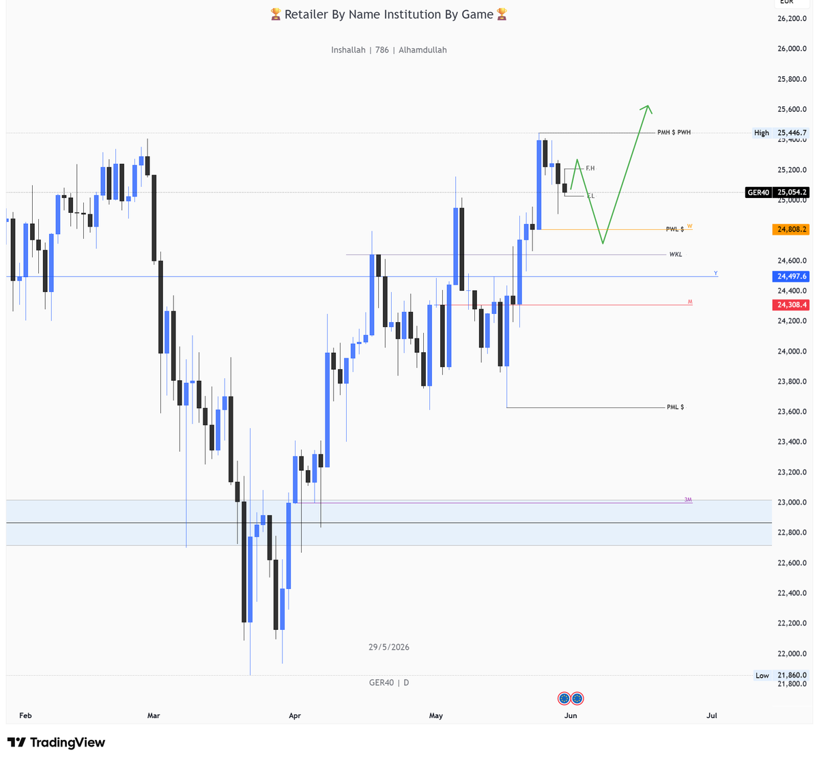Click the 'High' tag on the price axis
Viewport: 819px width, 761px height.
(x=762, y=133)
